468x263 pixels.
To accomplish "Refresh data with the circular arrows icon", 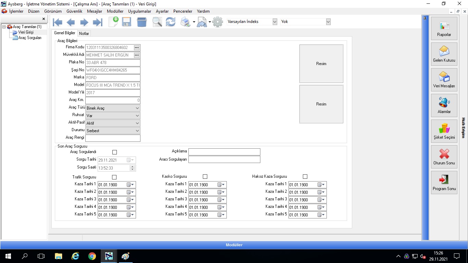I will coord(170,22).
